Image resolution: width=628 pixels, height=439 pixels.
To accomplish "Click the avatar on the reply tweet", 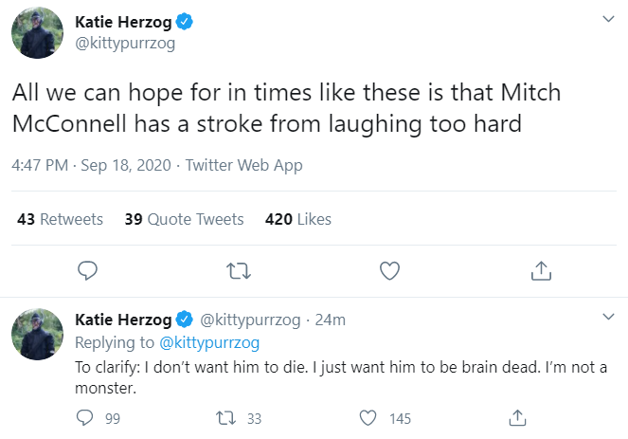I will pos(37,335).
